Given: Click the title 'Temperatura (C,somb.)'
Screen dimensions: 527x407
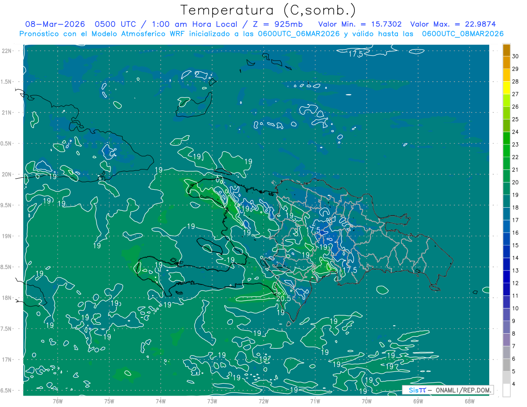Looking at the screenshot, I should tap(268, 10).
